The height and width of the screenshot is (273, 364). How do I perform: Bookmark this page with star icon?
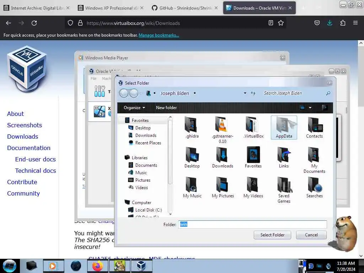(x=281, y=23)
